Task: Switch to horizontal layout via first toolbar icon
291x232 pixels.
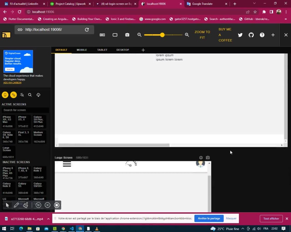Action: [102, 35]
